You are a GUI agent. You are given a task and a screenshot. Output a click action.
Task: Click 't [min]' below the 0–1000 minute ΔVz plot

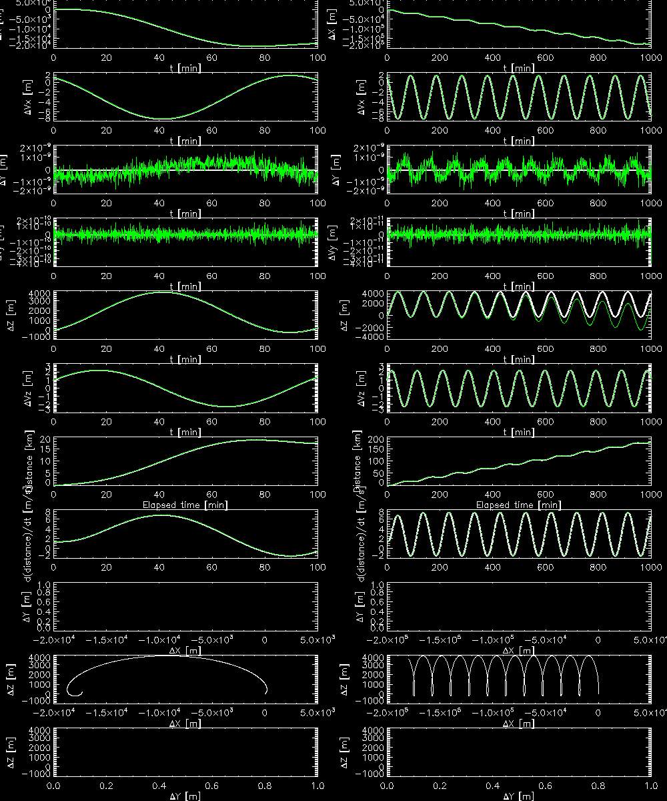(518, 432)
